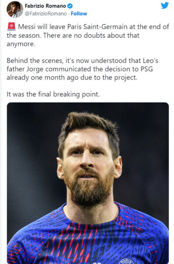Screen dimensions: 174x264
Task: Click the Paris crest on the jersey
Action: point(126,260)
